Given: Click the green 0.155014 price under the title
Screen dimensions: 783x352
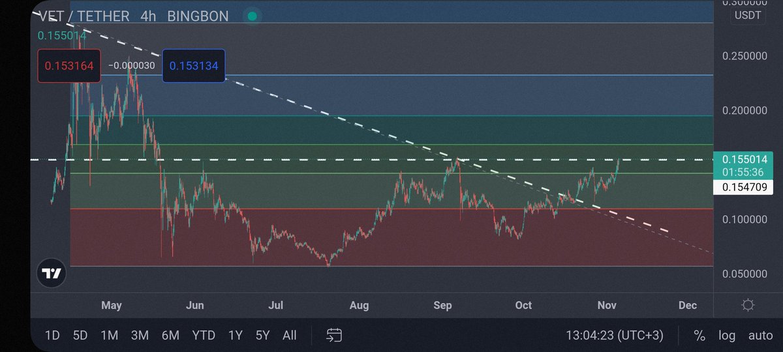Looking at the screenshot, I should click(x=61, y=36).
